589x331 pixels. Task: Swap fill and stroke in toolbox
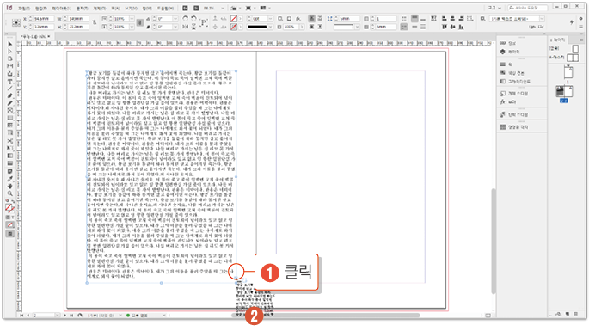pos(13,202)
